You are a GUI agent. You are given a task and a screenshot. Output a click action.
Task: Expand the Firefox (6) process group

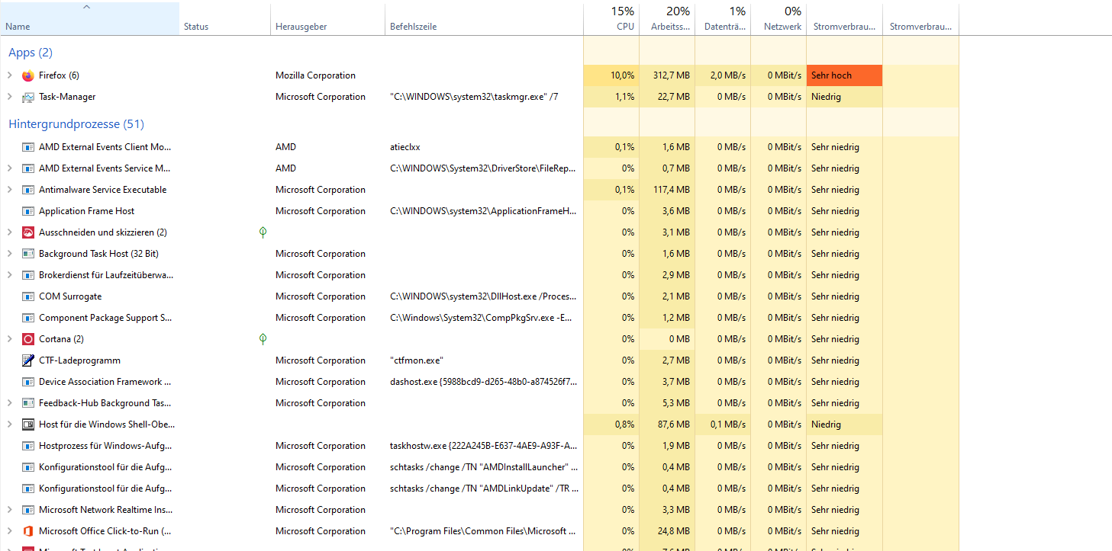tap(10, 75)
